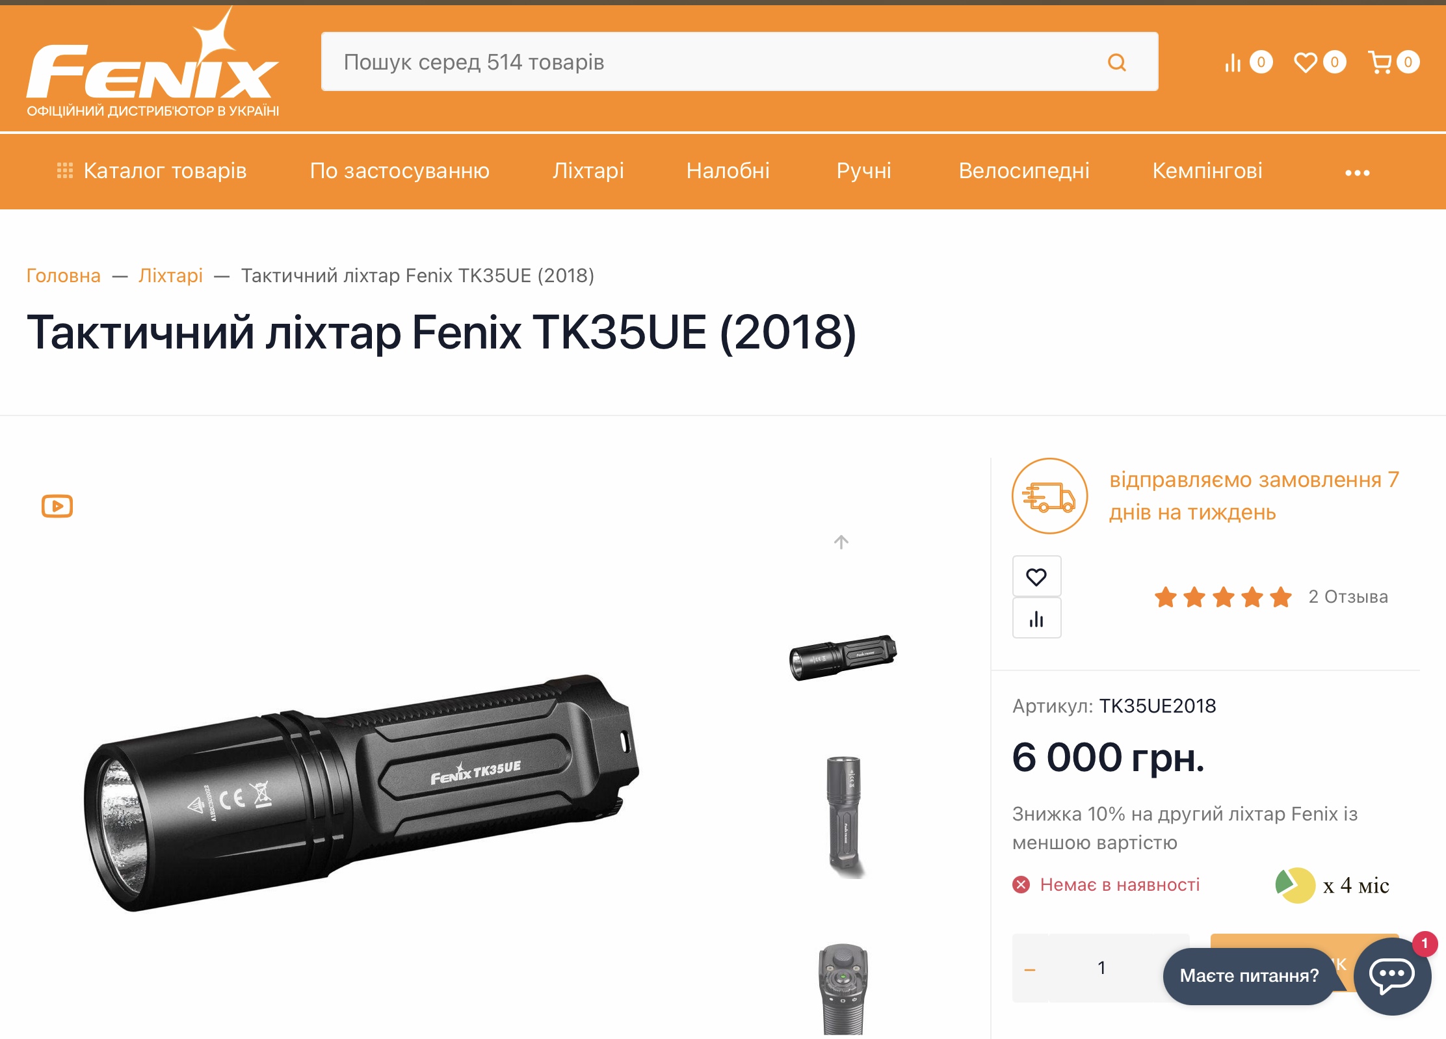Open the shopping cart icon
This screenshot has width=1446, height=1039.
point(1379,62)
